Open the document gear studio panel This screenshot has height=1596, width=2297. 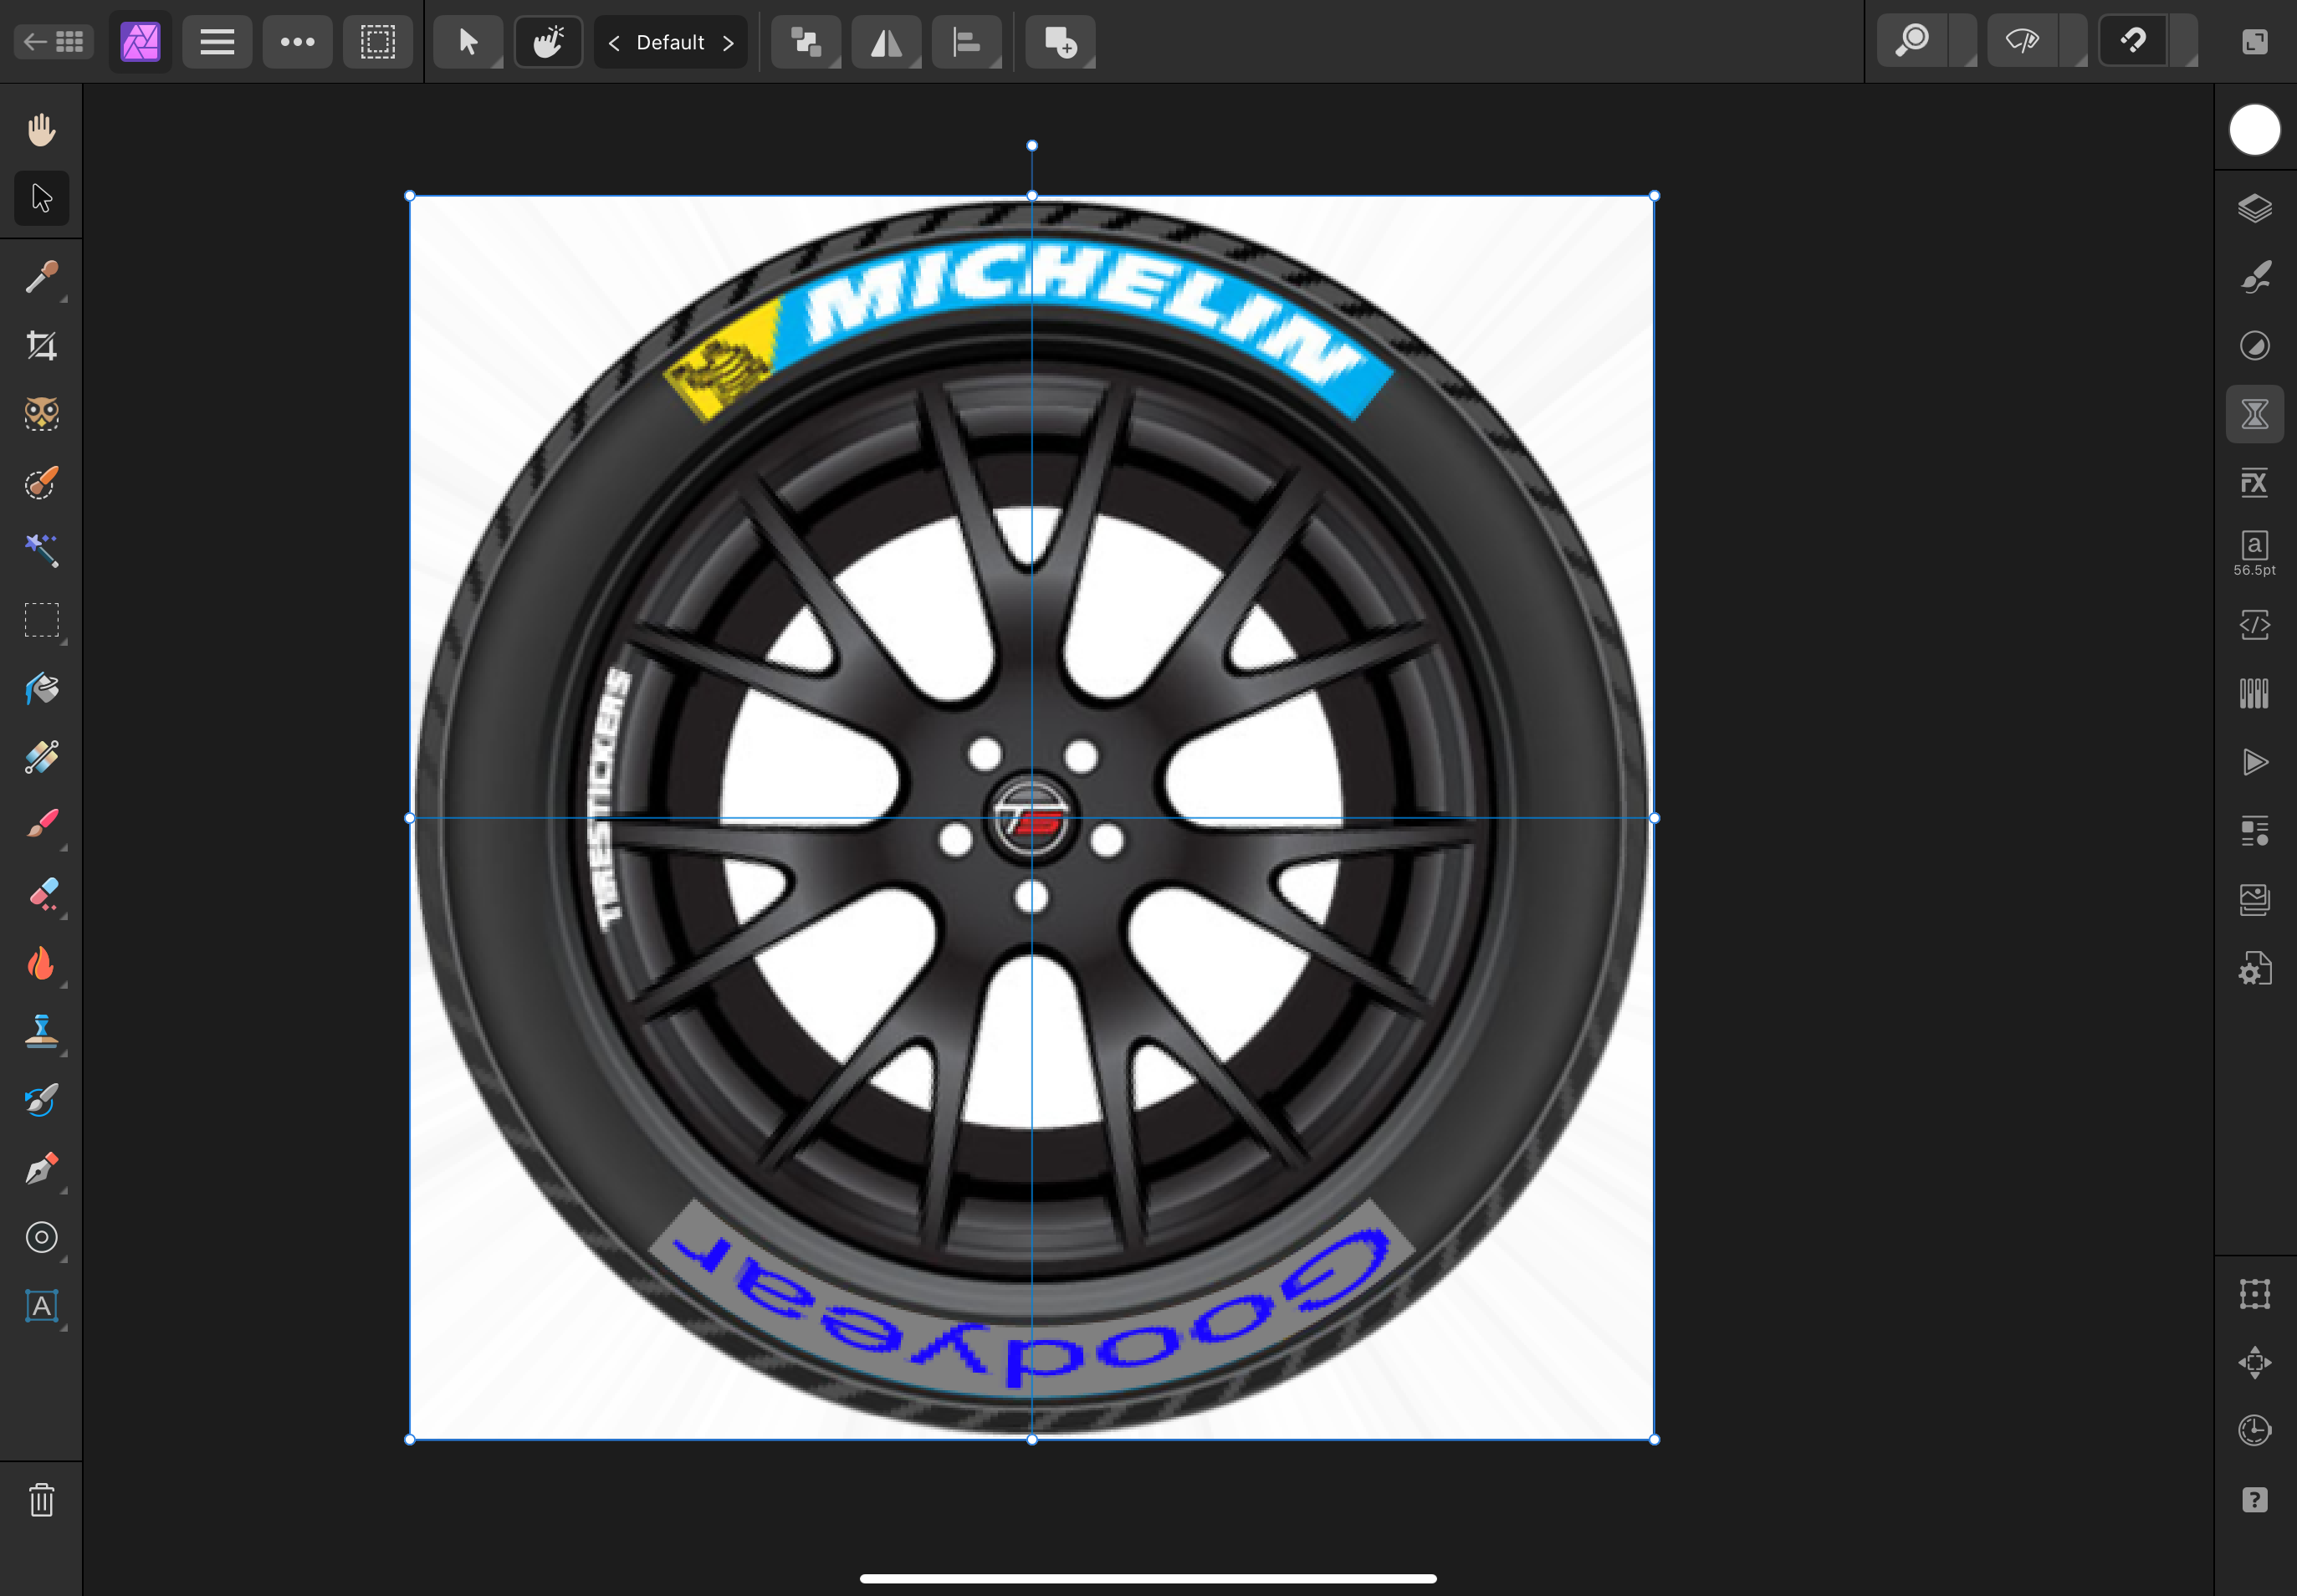[2254, 968]
